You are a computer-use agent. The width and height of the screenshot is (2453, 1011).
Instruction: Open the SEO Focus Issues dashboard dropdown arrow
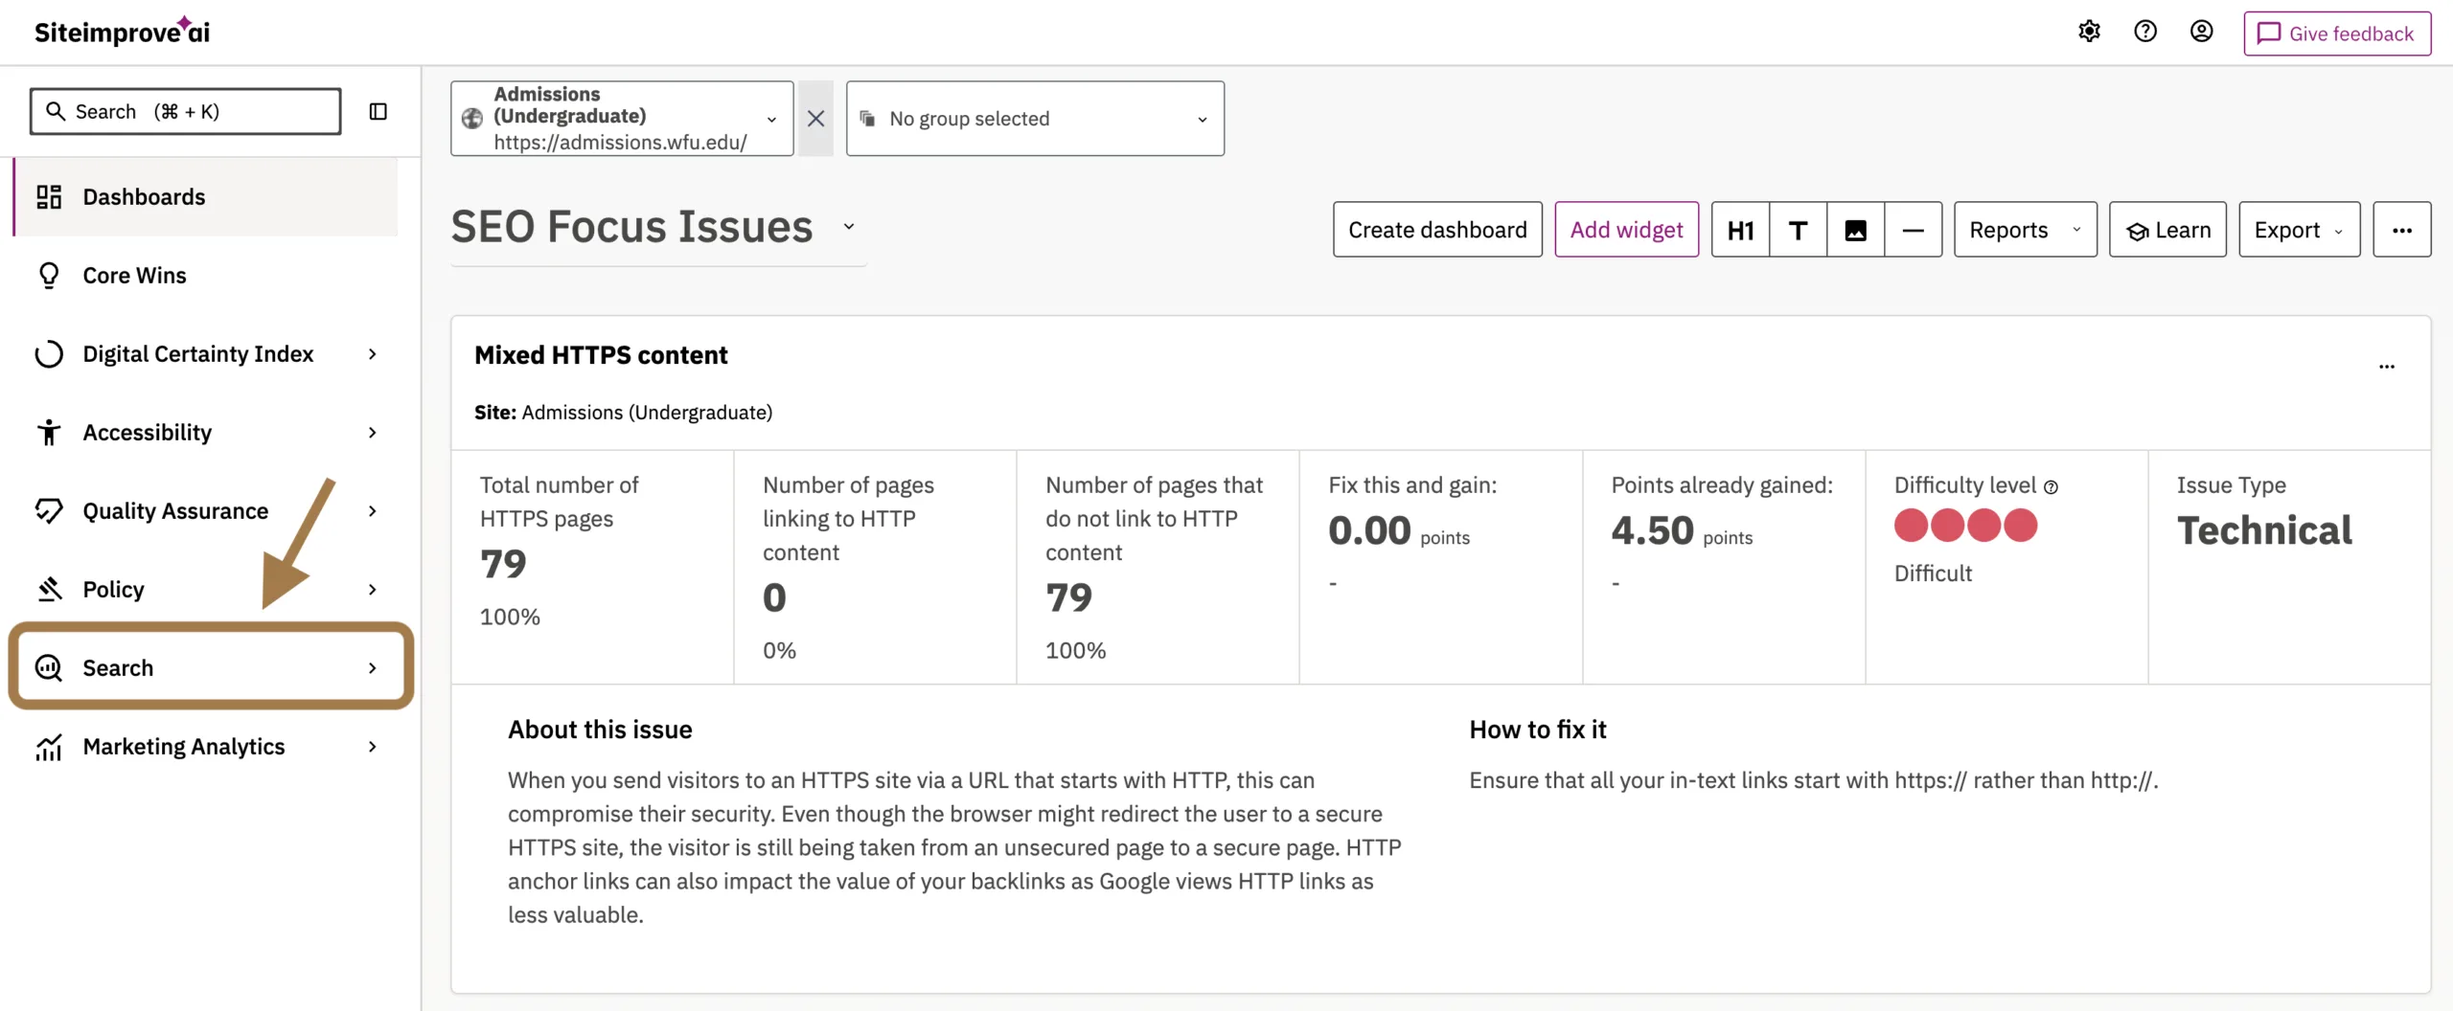(x=848, y=227)
